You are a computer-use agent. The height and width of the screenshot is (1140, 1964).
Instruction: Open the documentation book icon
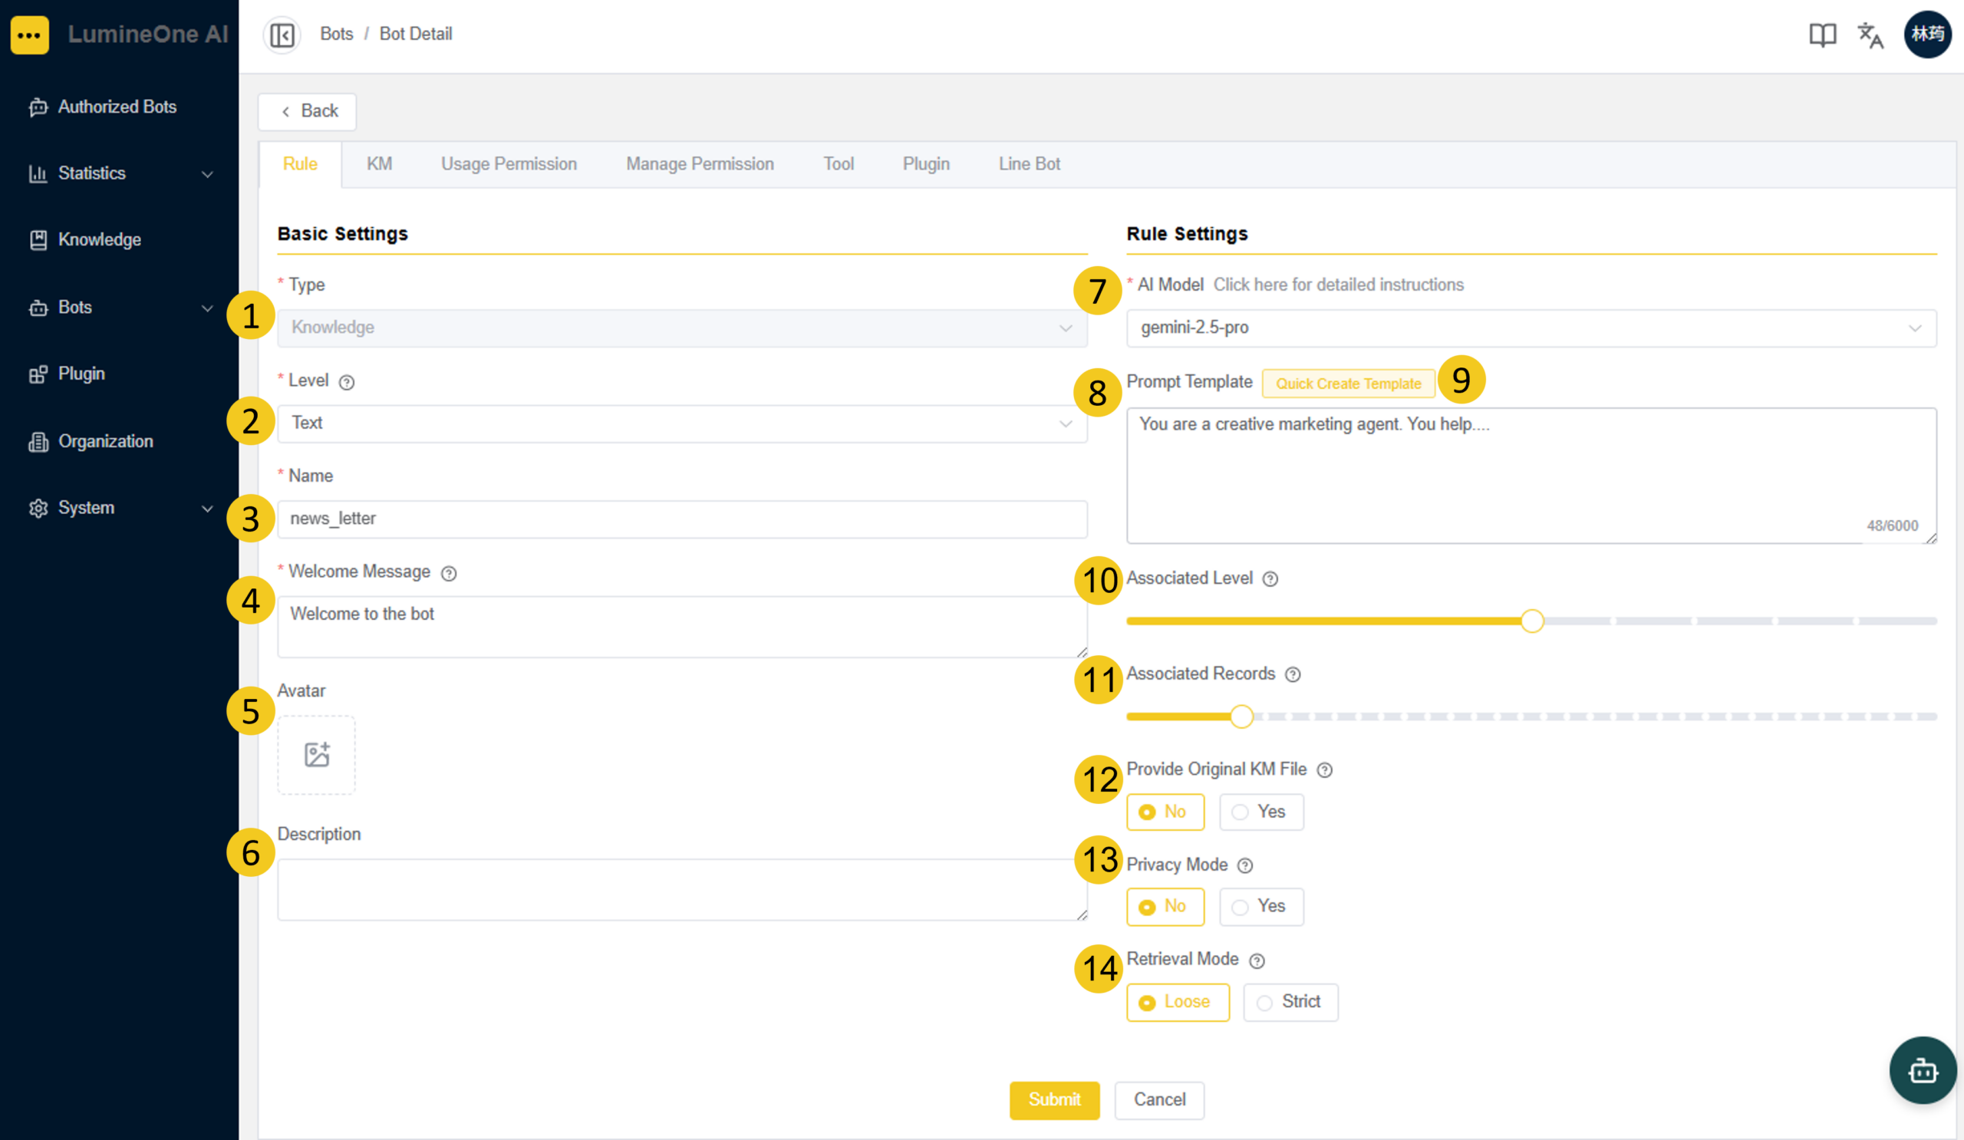point(1822,35)
